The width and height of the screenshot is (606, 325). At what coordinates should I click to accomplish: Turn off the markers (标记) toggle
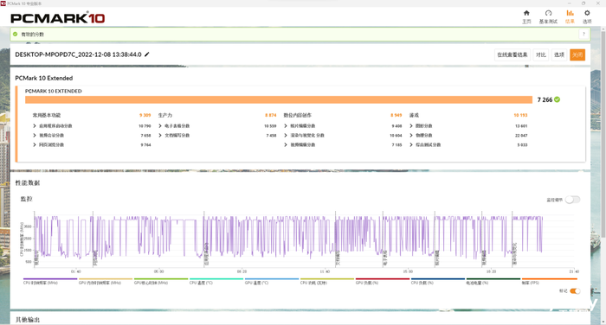coord(575,291)
